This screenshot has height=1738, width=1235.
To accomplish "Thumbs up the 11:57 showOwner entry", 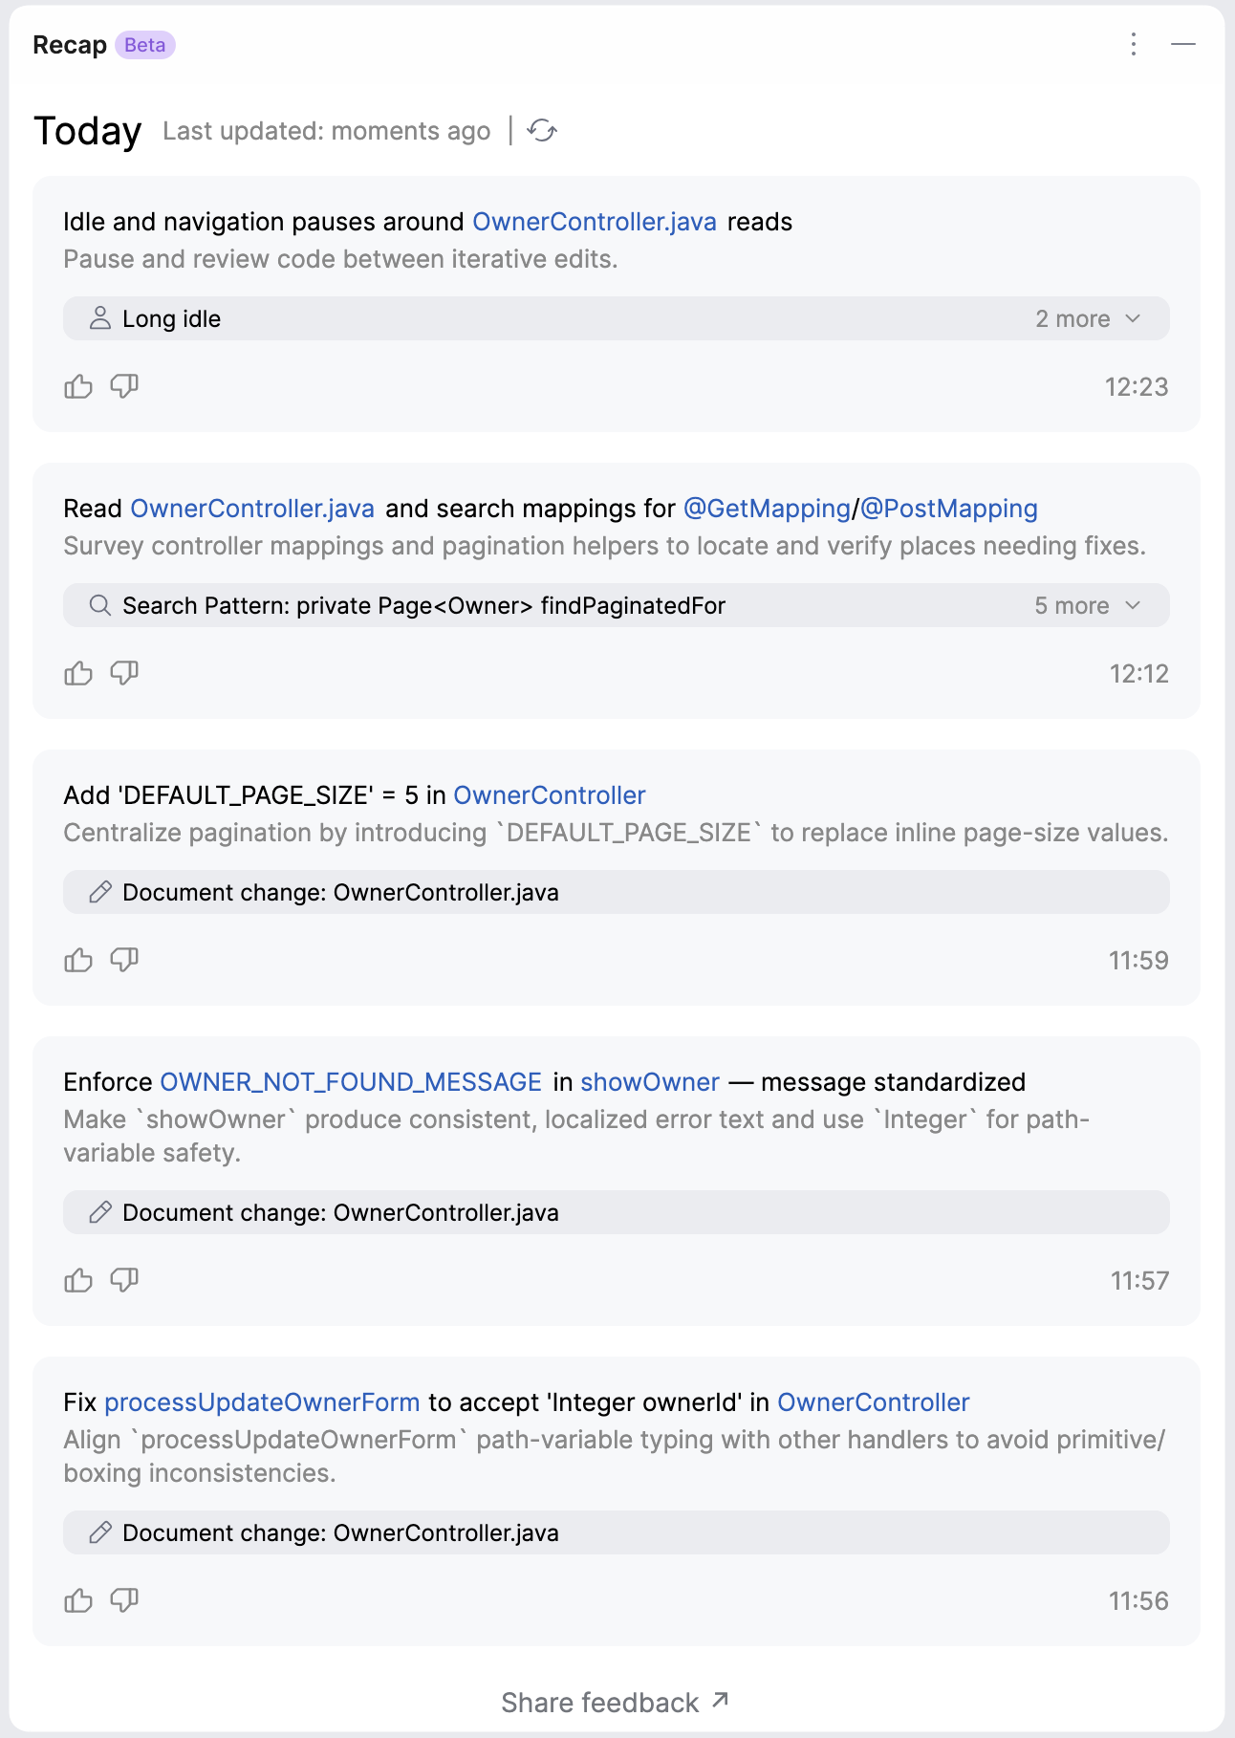I will [78, 1280].
